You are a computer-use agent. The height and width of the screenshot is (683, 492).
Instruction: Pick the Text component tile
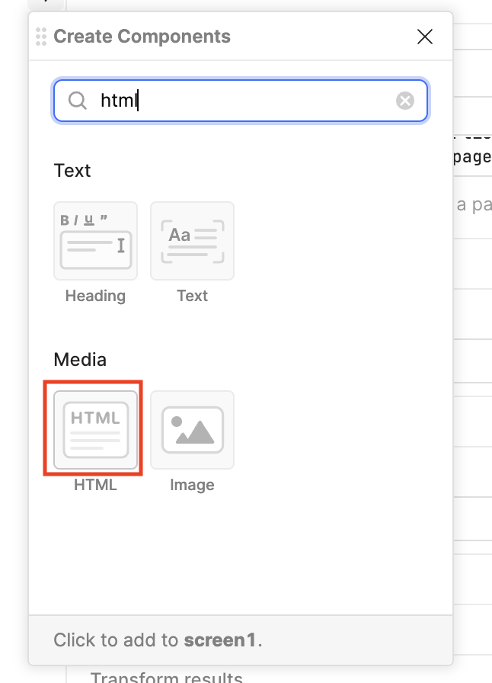pos(192,241)
